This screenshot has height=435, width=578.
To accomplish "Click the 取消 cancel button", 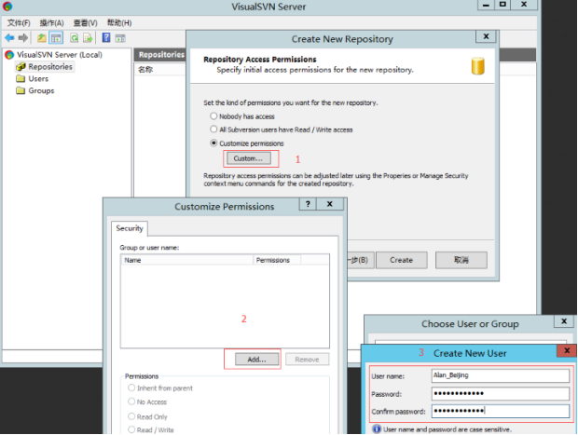I will [461, 260].
